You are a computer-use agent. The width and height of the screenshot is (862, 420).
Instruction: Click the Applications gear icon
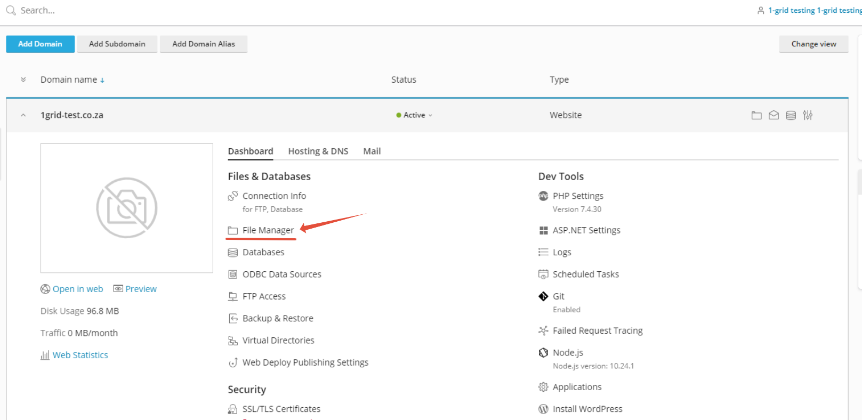(543, 387)
